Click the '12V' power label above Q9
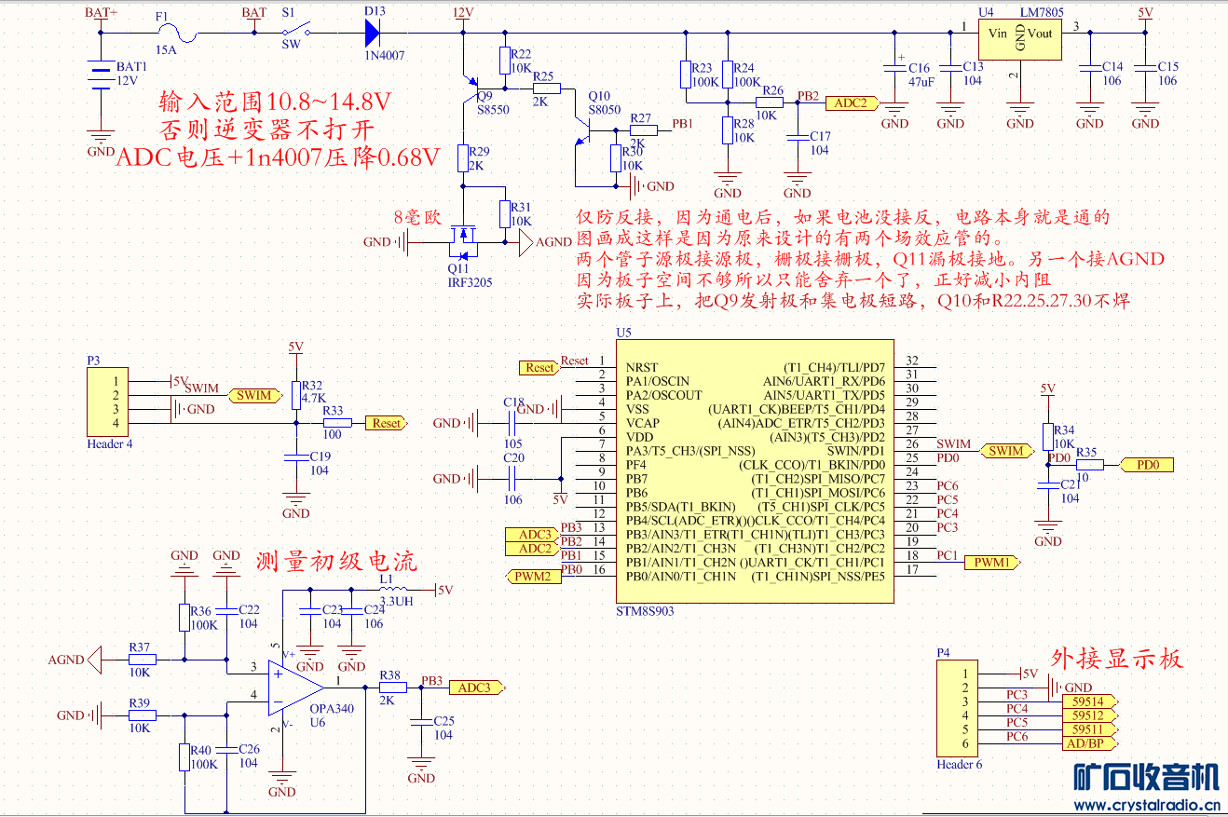The image size is (1228, 817). [x=462, y=13]
